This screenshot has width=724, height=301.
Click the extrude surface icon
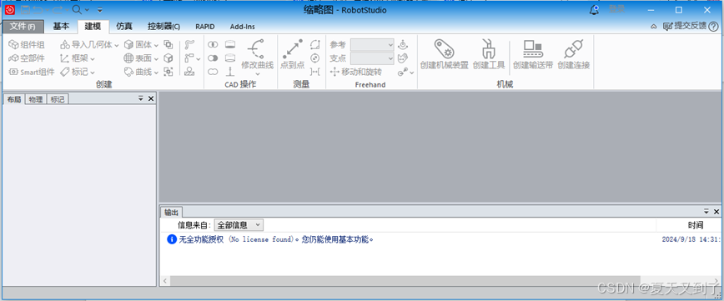230,45
